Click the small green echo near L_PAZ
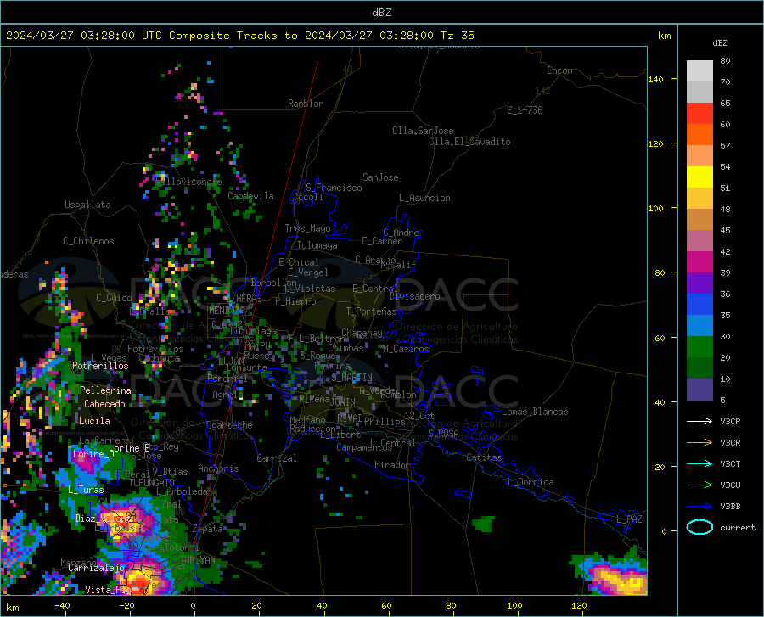The height and width of the screenshot is (617, 764). point(483,524)
